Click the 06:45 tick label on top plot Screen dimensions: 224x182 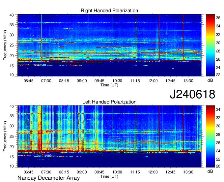tap(28, 81)
